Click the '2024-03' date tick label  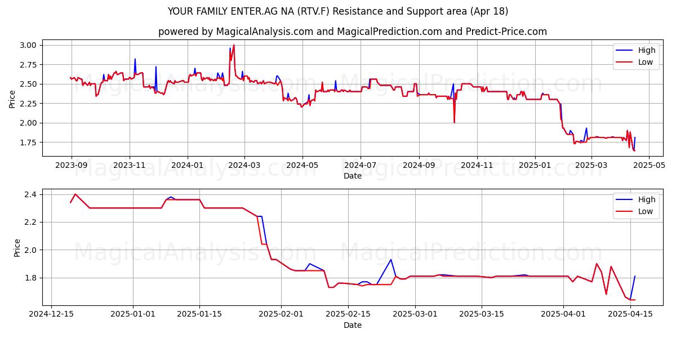(244, 166)
